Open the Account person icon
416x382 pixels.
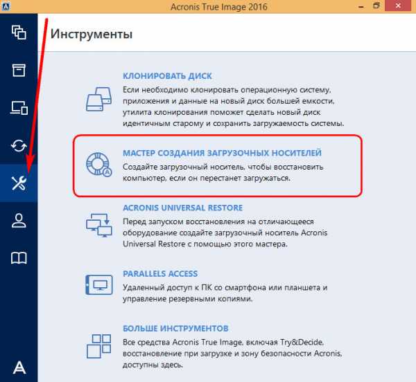pos(19,221)
